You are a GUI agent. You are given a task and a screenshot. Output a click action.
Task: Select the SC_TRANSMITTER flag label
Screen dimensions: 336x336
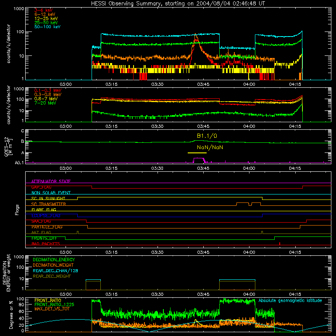48,204
